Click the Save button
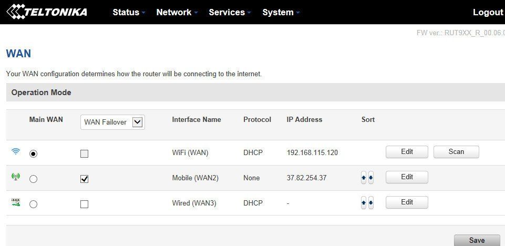 (477, 240)
